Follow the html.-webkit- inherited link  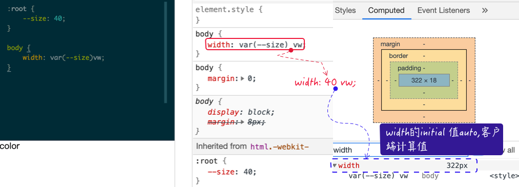click(x=280, y=147)
